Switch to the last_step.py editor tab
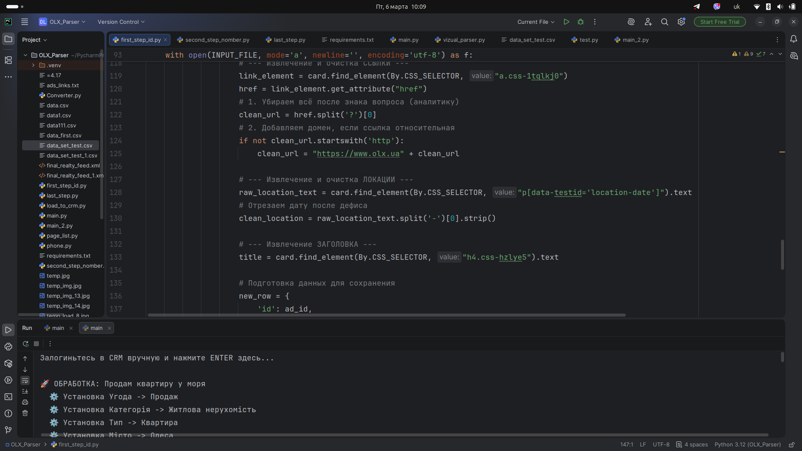The image size is (802, 451). click(285, 40)
